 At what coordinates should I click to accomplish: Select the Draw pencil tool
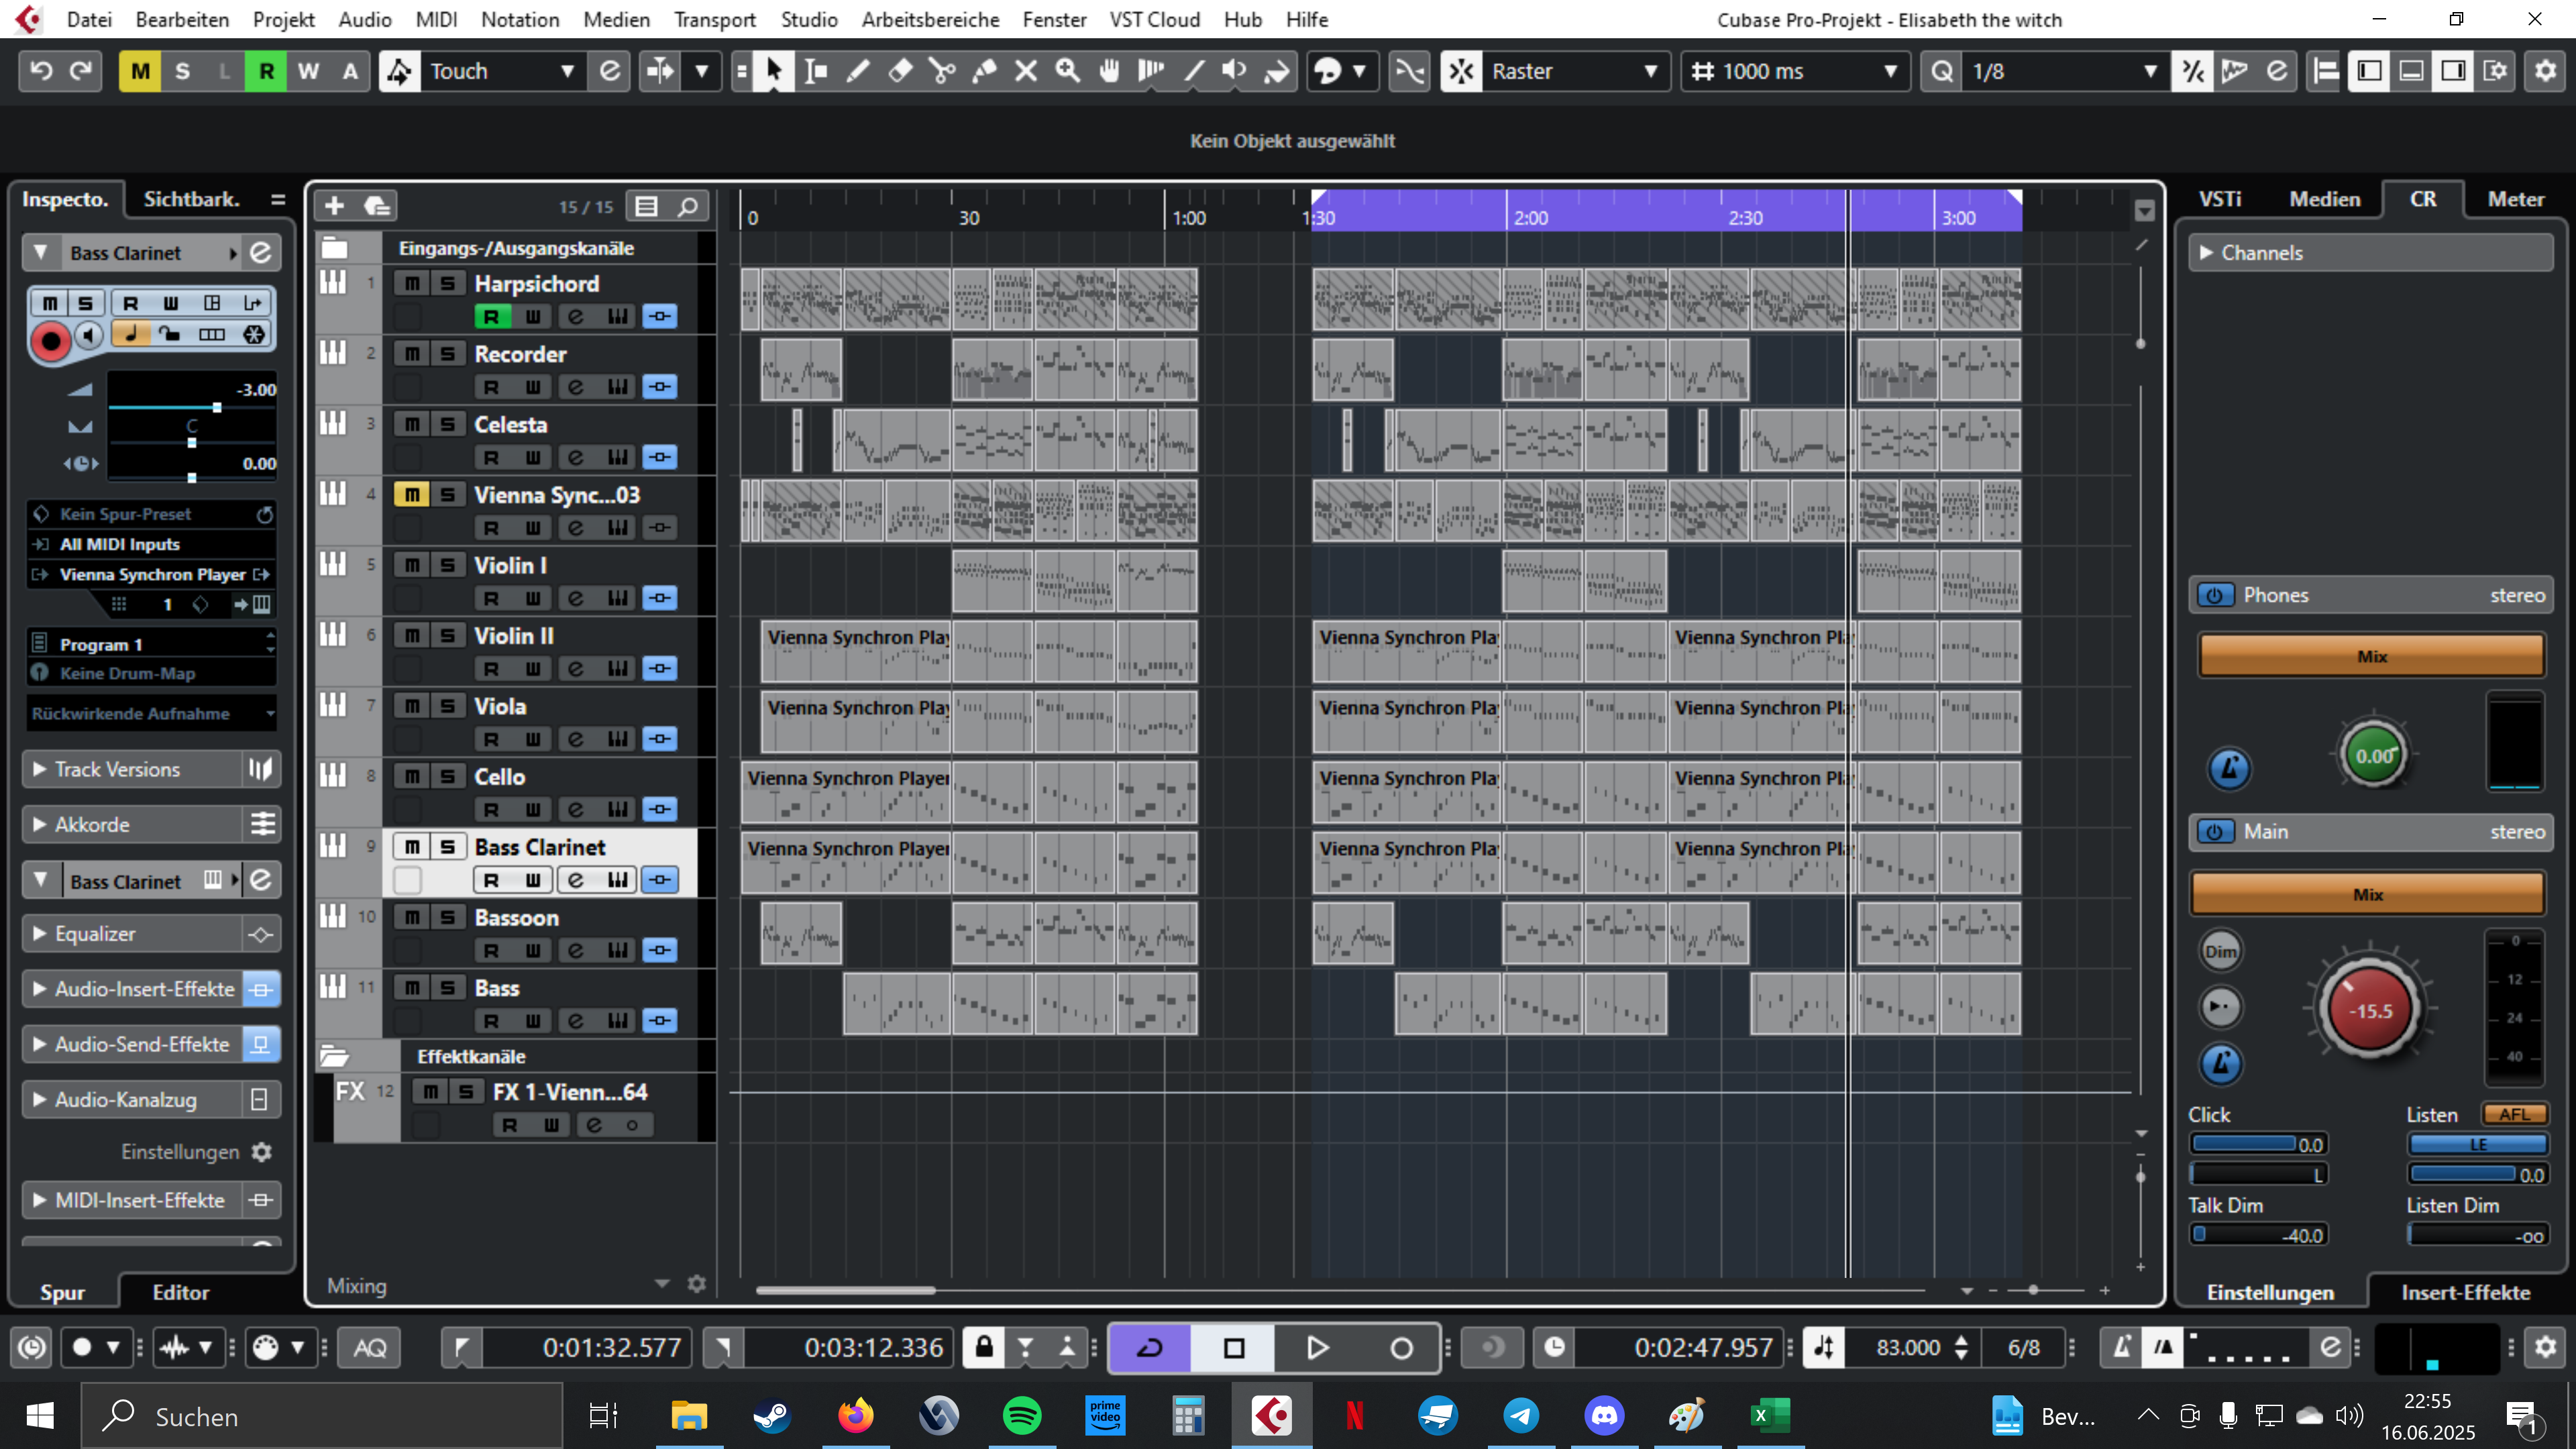[858, 71]
